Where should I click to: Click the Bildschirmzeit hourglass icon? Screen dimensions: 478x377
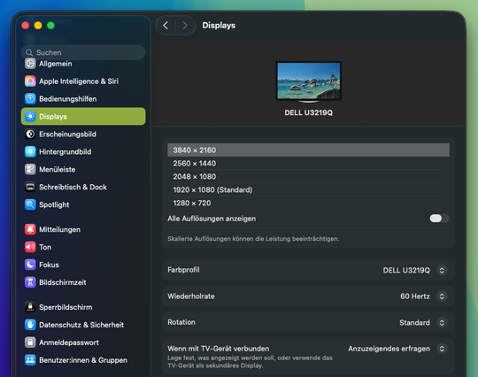point(30,282)
